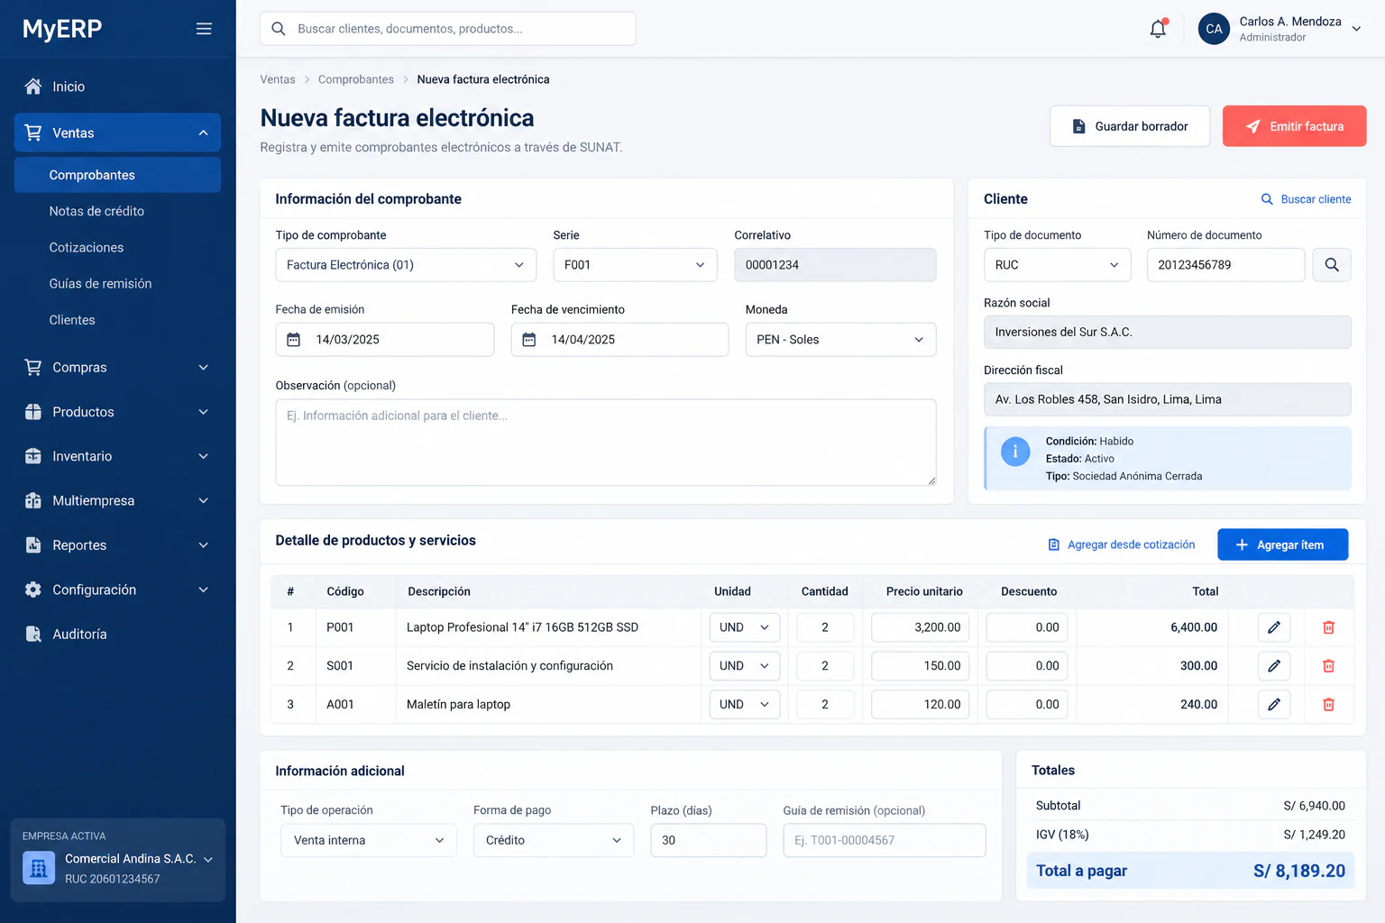Click the Guía de remisión input field

click(x=885, y=840)
